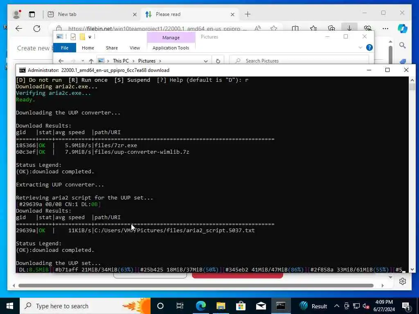419x314 pixels.
Task: Open Read aloud icon in address bar
Action: [x=257, y=28]
